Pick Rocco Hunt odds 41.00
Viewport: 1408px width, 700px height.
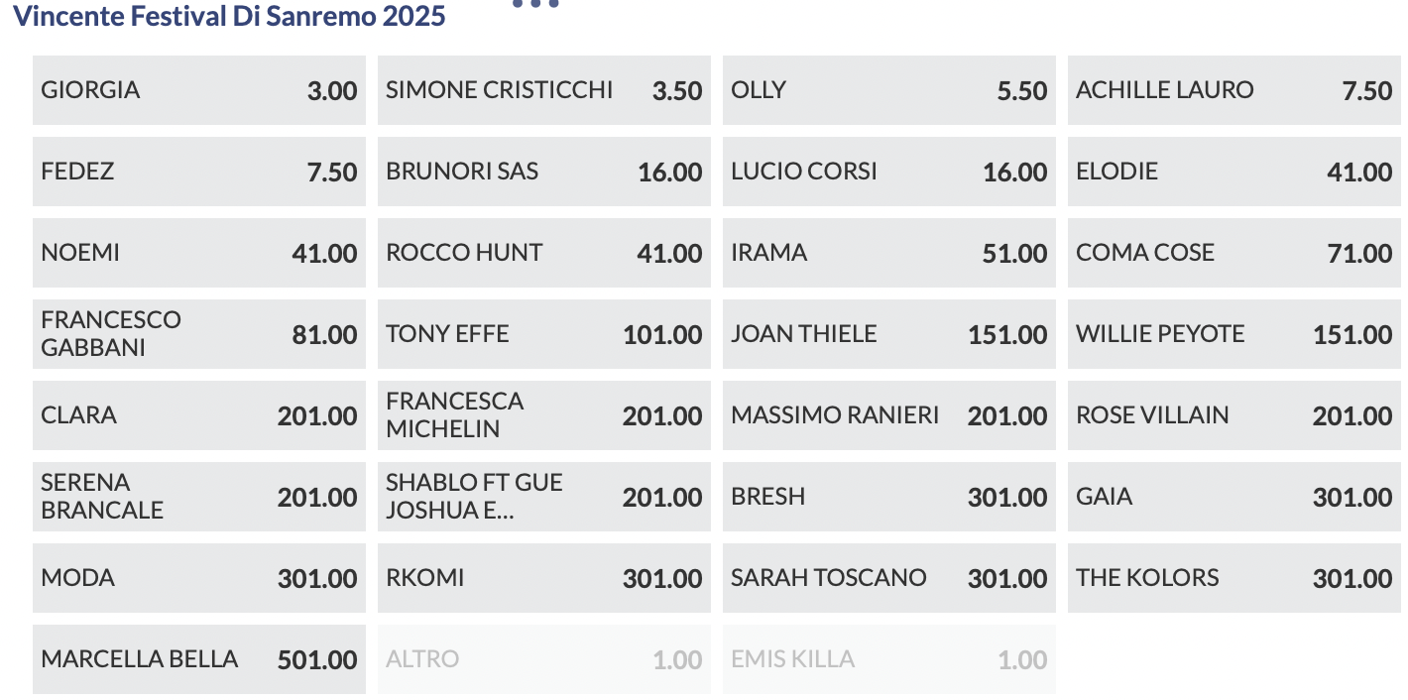tap(543, 253)
